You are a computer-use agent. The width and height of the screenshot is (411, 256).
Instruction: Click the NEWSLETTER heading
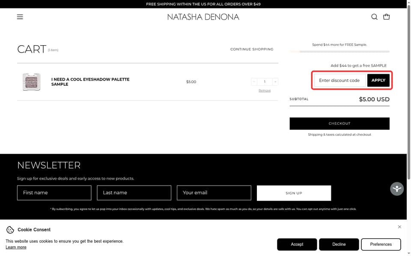coord(49,166)
